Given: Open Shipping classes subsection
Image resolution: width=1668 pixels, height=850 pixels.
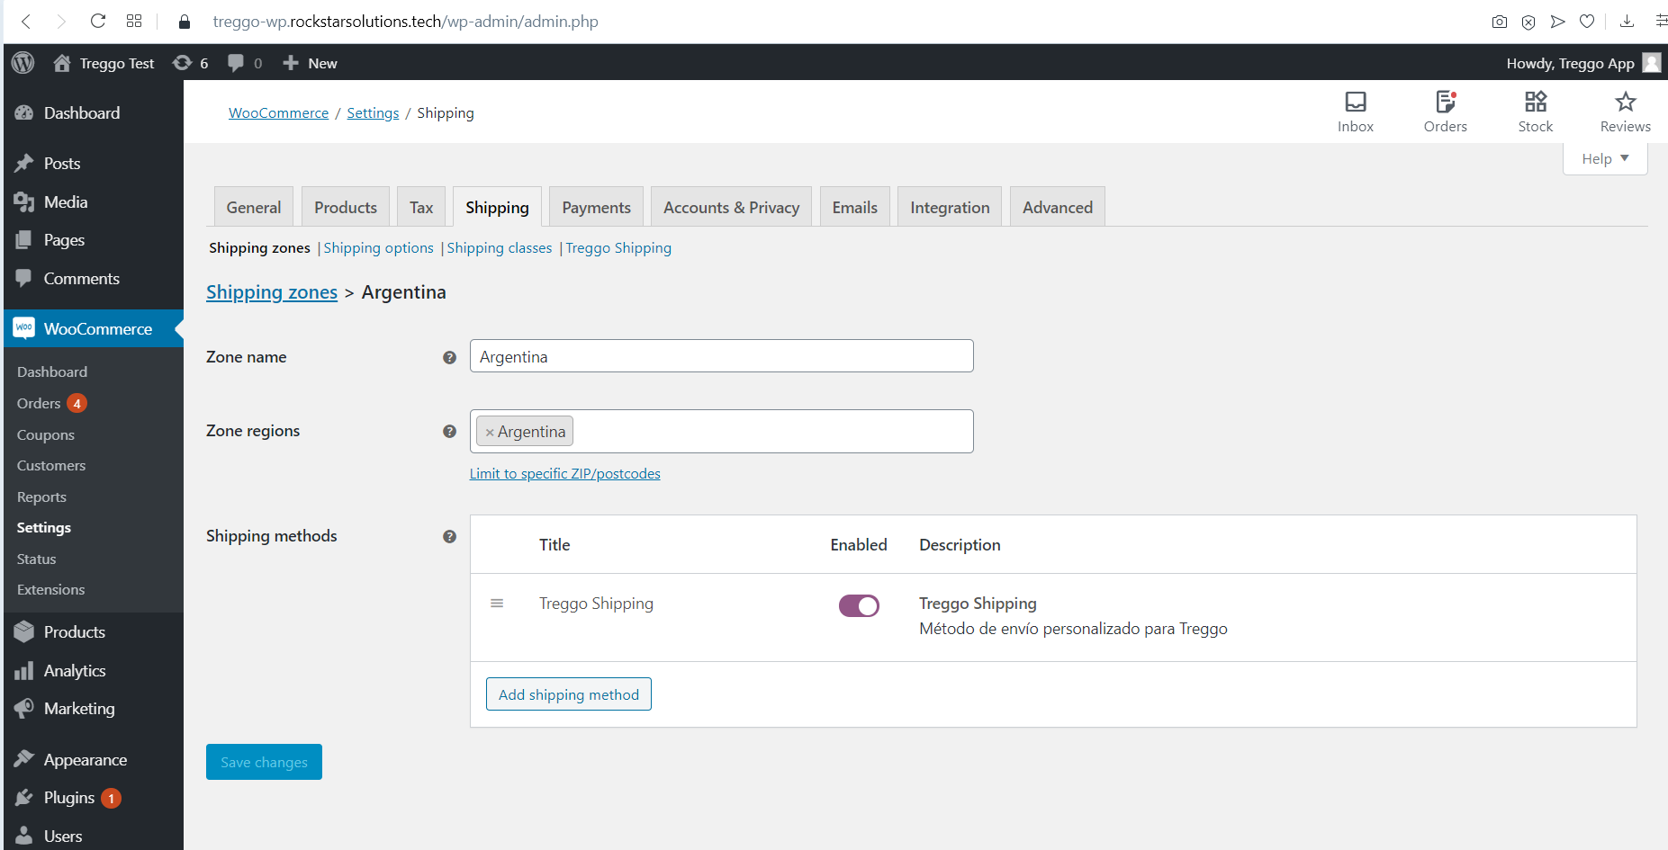Looking at the screenshot, I should tap(500, 248).
